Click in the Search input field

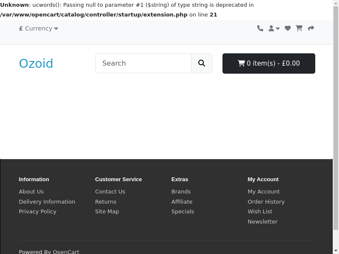coord(143,63)
